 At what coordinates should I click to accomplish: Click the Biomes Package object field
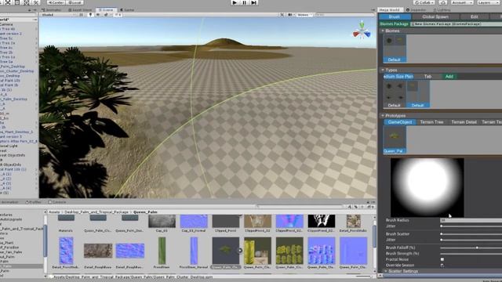point(456,24)
